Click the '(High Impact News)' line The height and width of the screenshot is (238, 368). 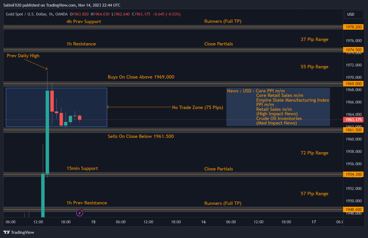coord(277,114)
